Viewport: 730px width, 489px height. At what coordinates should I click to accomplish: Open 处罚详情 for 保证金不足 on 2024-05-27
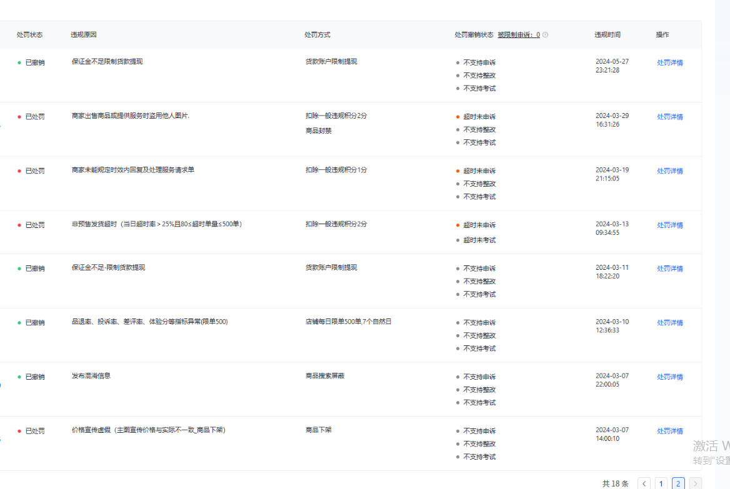[669, 63]
